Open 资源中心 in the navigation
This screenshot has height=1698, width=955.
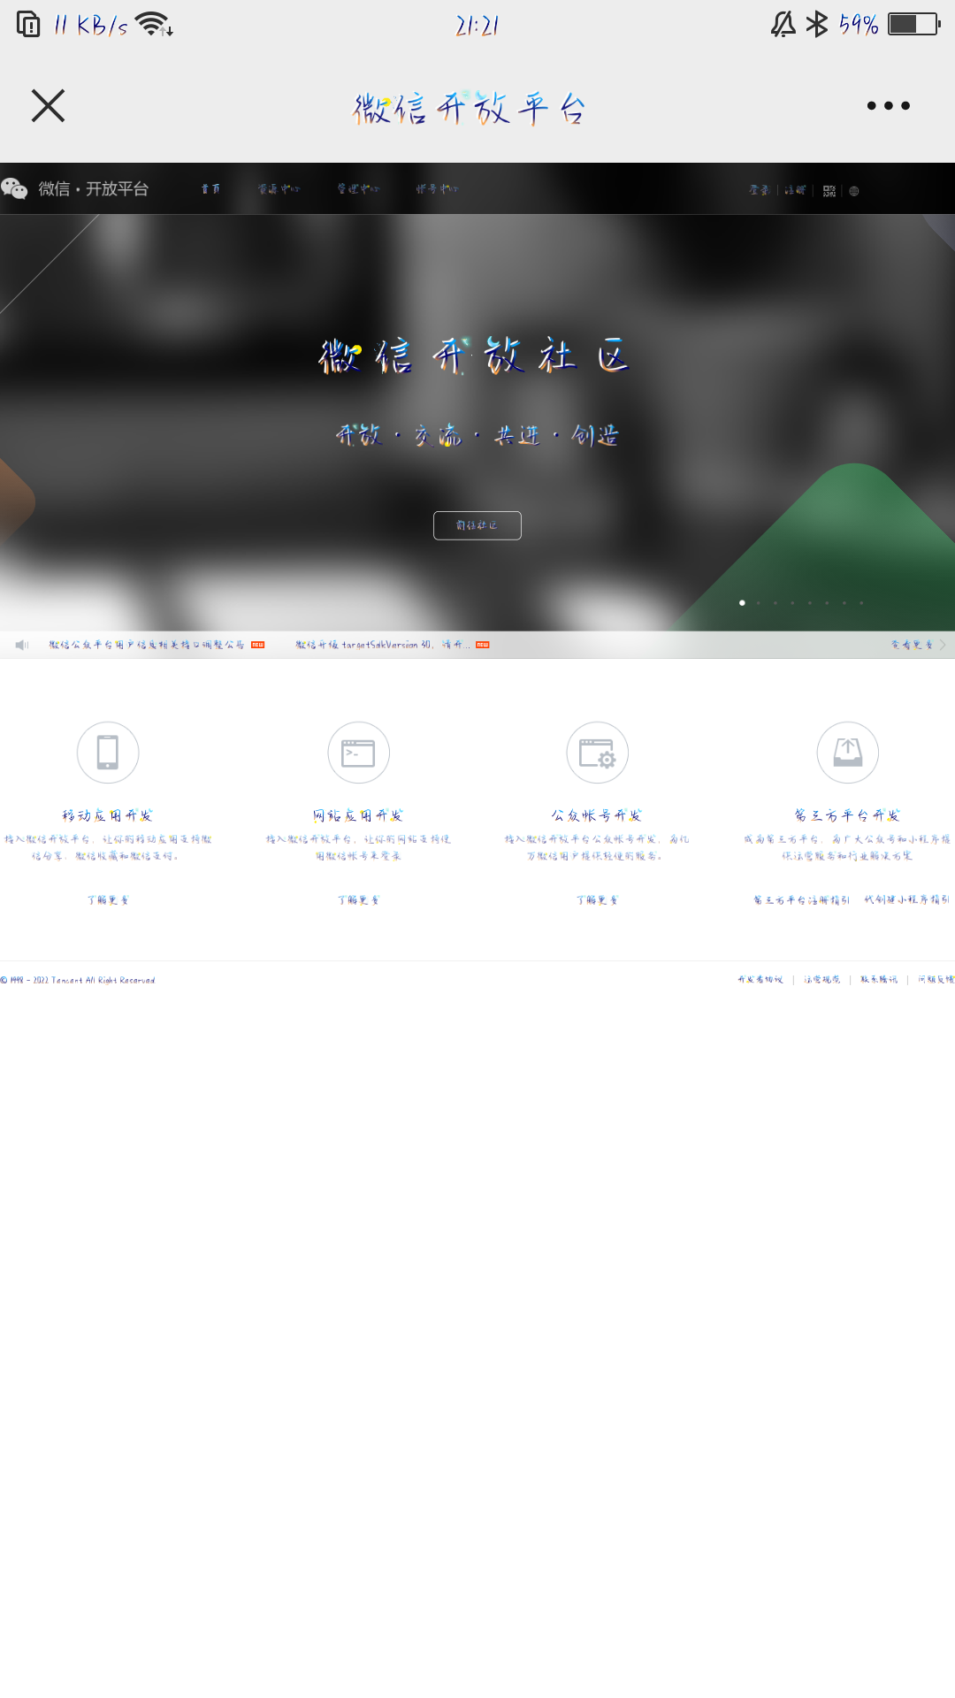(x=279, y=189)
